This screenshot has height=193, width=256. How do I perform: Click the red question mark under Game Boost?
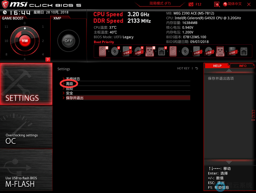(x=48, y=59)
